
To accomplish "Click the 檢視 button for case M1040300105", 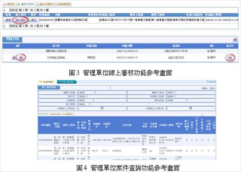I will point(8,20).
